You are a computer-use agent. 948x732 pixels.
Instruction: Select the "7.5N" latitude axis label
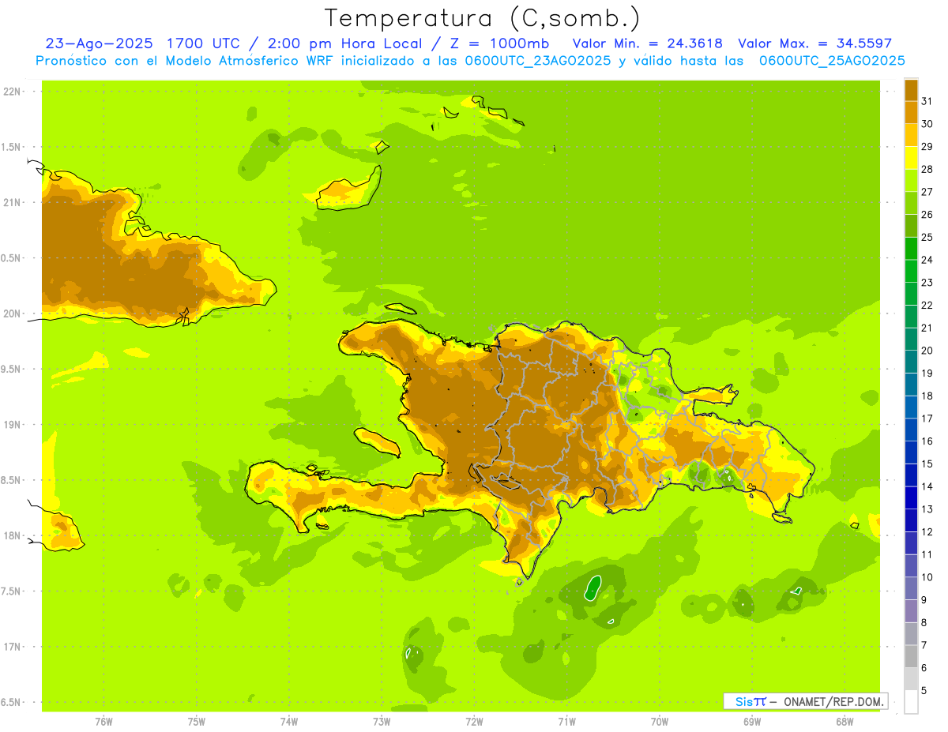[12, 591]
